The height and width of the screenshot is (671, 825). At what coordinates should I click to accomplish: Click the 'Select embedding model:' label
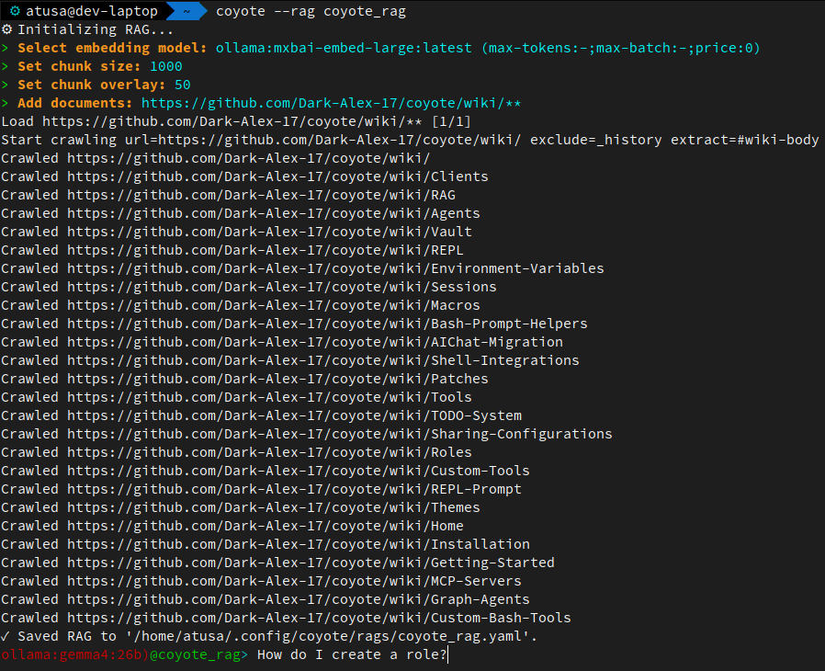point(112,48)
